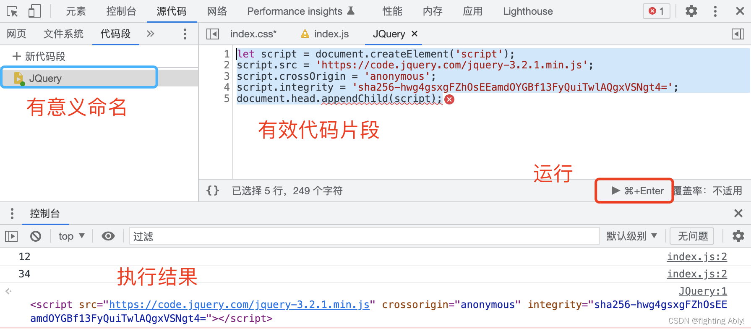The width and height of the screenshot is (751, 329).
Task: Close the console drawer
Action: 739,213
